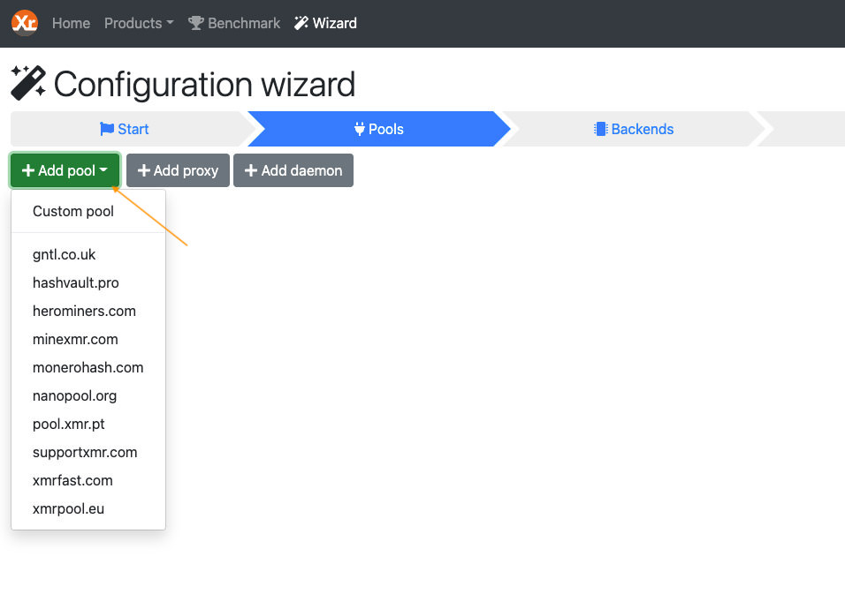The image size is (845, 594).
Task: Pick herominers.com from the list
Action: click(x=88, y=311)
